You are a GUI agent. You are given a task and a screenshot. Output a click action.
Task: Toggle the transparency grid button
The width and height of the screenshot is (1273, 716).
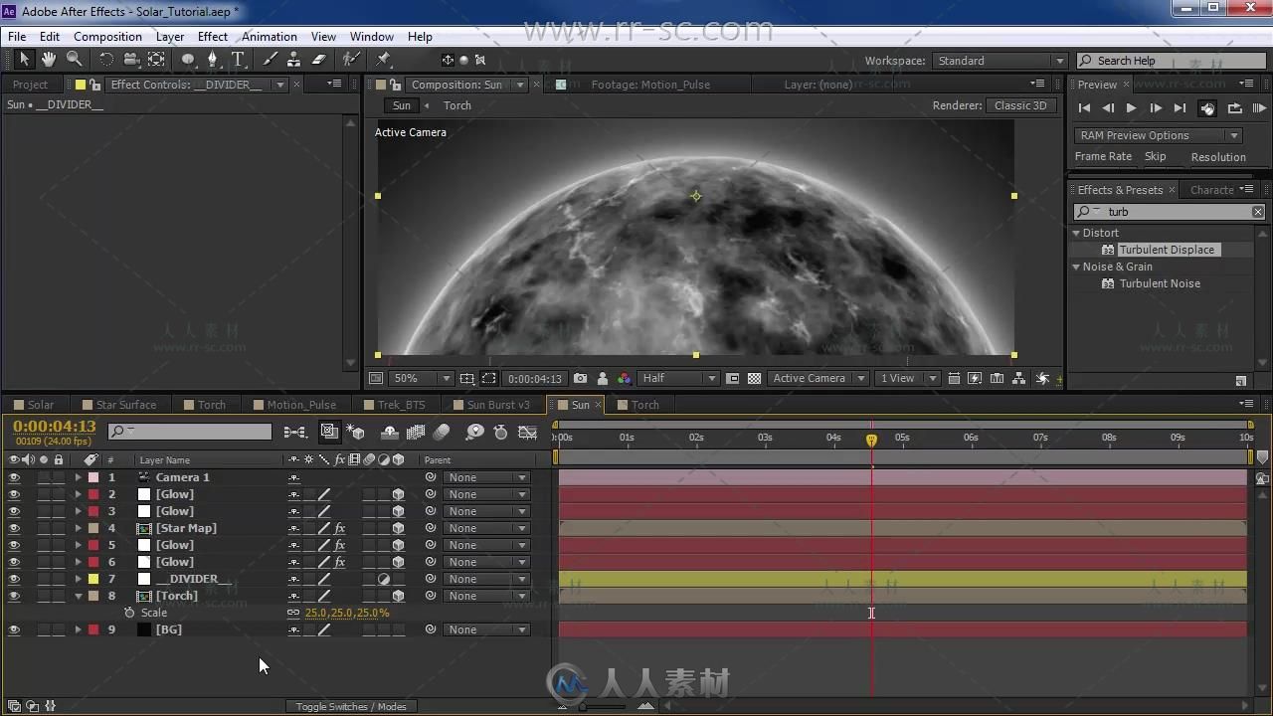click(755, 378)
